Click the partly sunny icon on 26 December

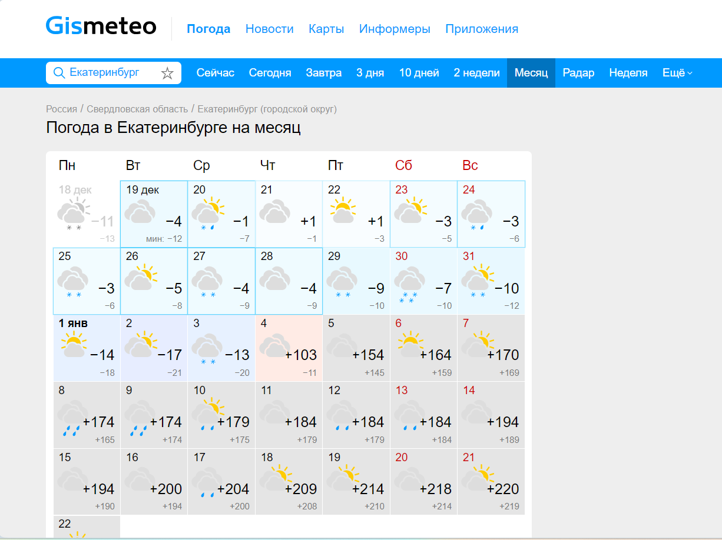pos(140,278)
